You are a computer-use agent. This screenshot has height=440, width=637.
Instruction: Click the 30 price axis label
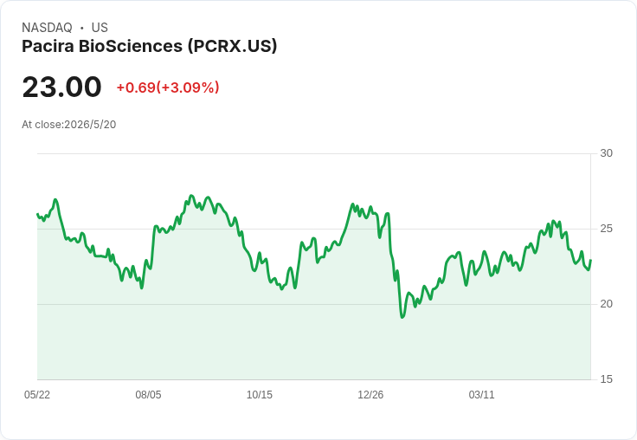[606, 153]
